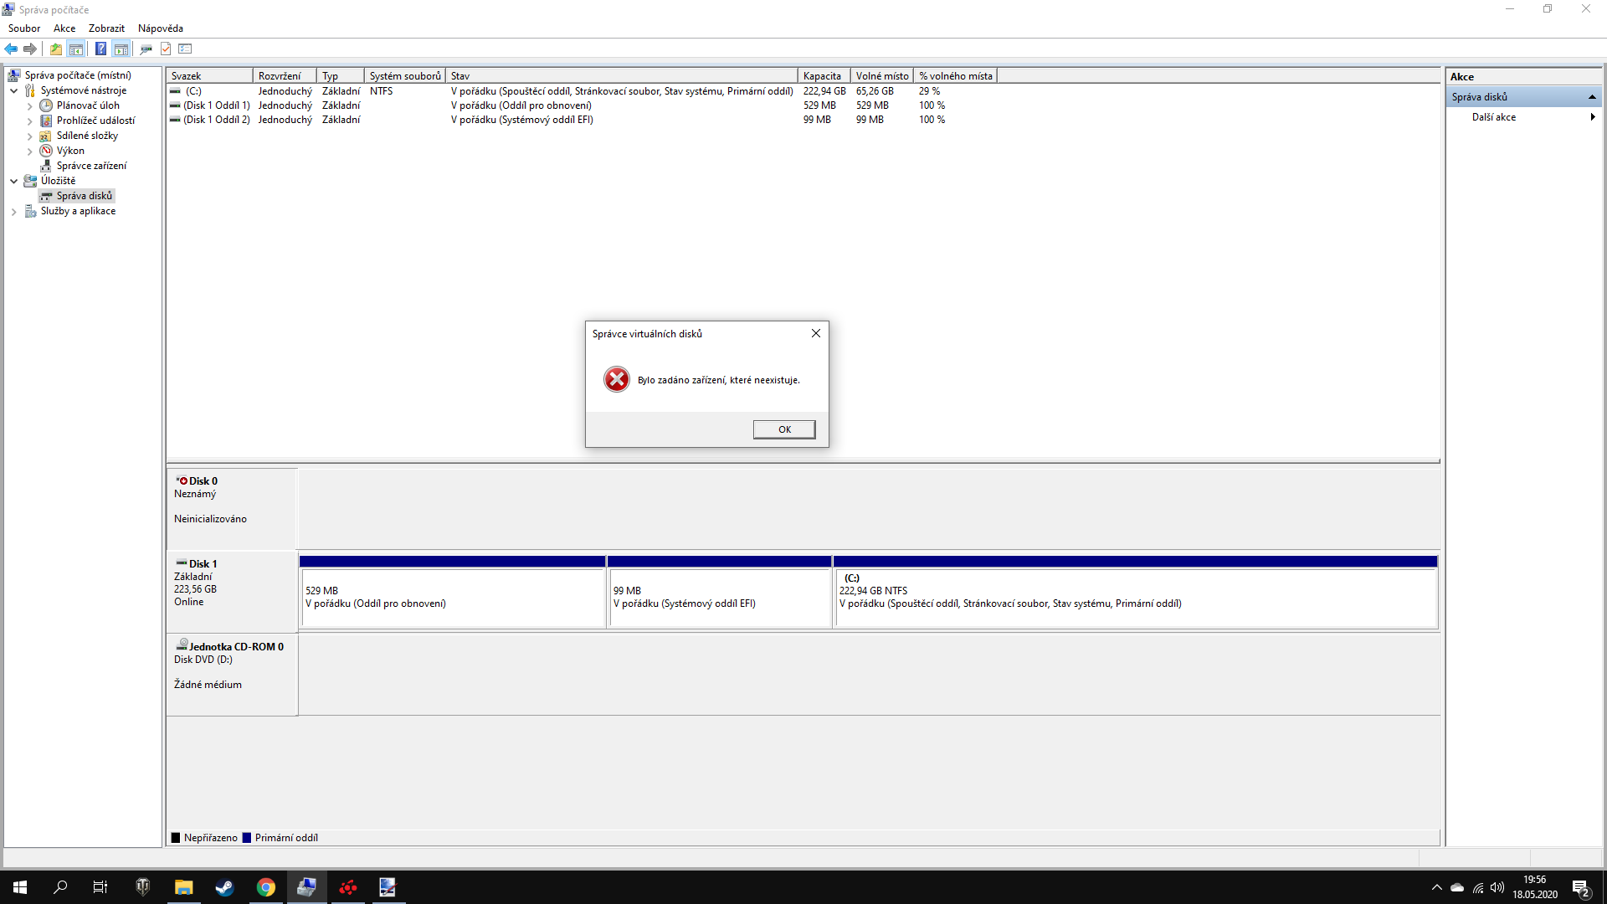Viewport: 1607px width, 904px height.
Task: Toggle the show/hide action pane button
Action: pos(121,49)
